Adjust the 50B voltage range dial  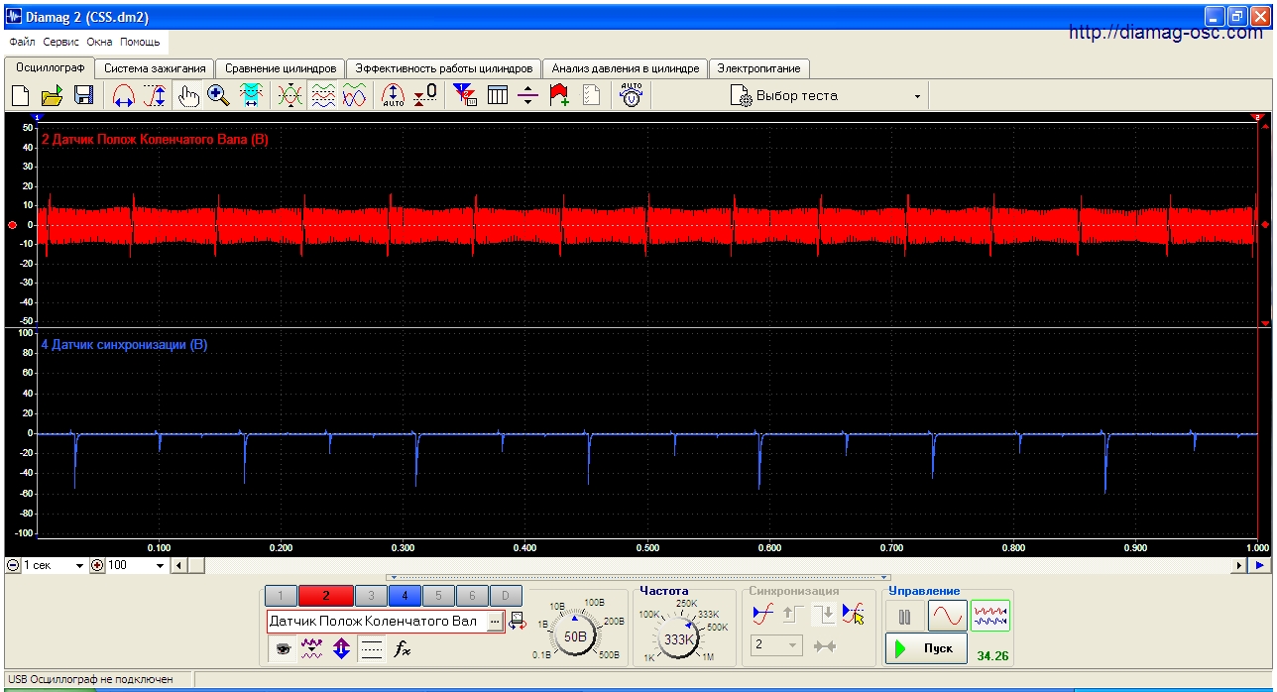(x=575, y=634)
